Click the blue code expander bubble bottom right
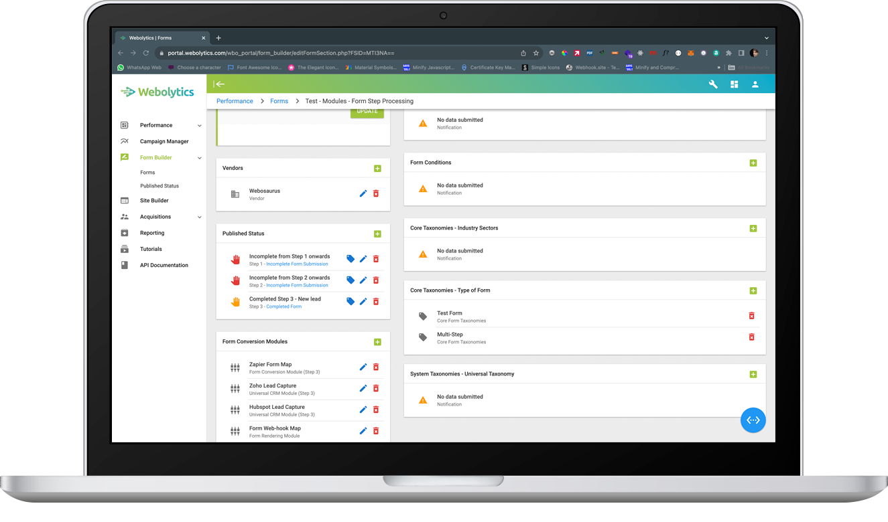Image resolution: width=888 pixels, height=522 pixels. click(x=753, y=420)
